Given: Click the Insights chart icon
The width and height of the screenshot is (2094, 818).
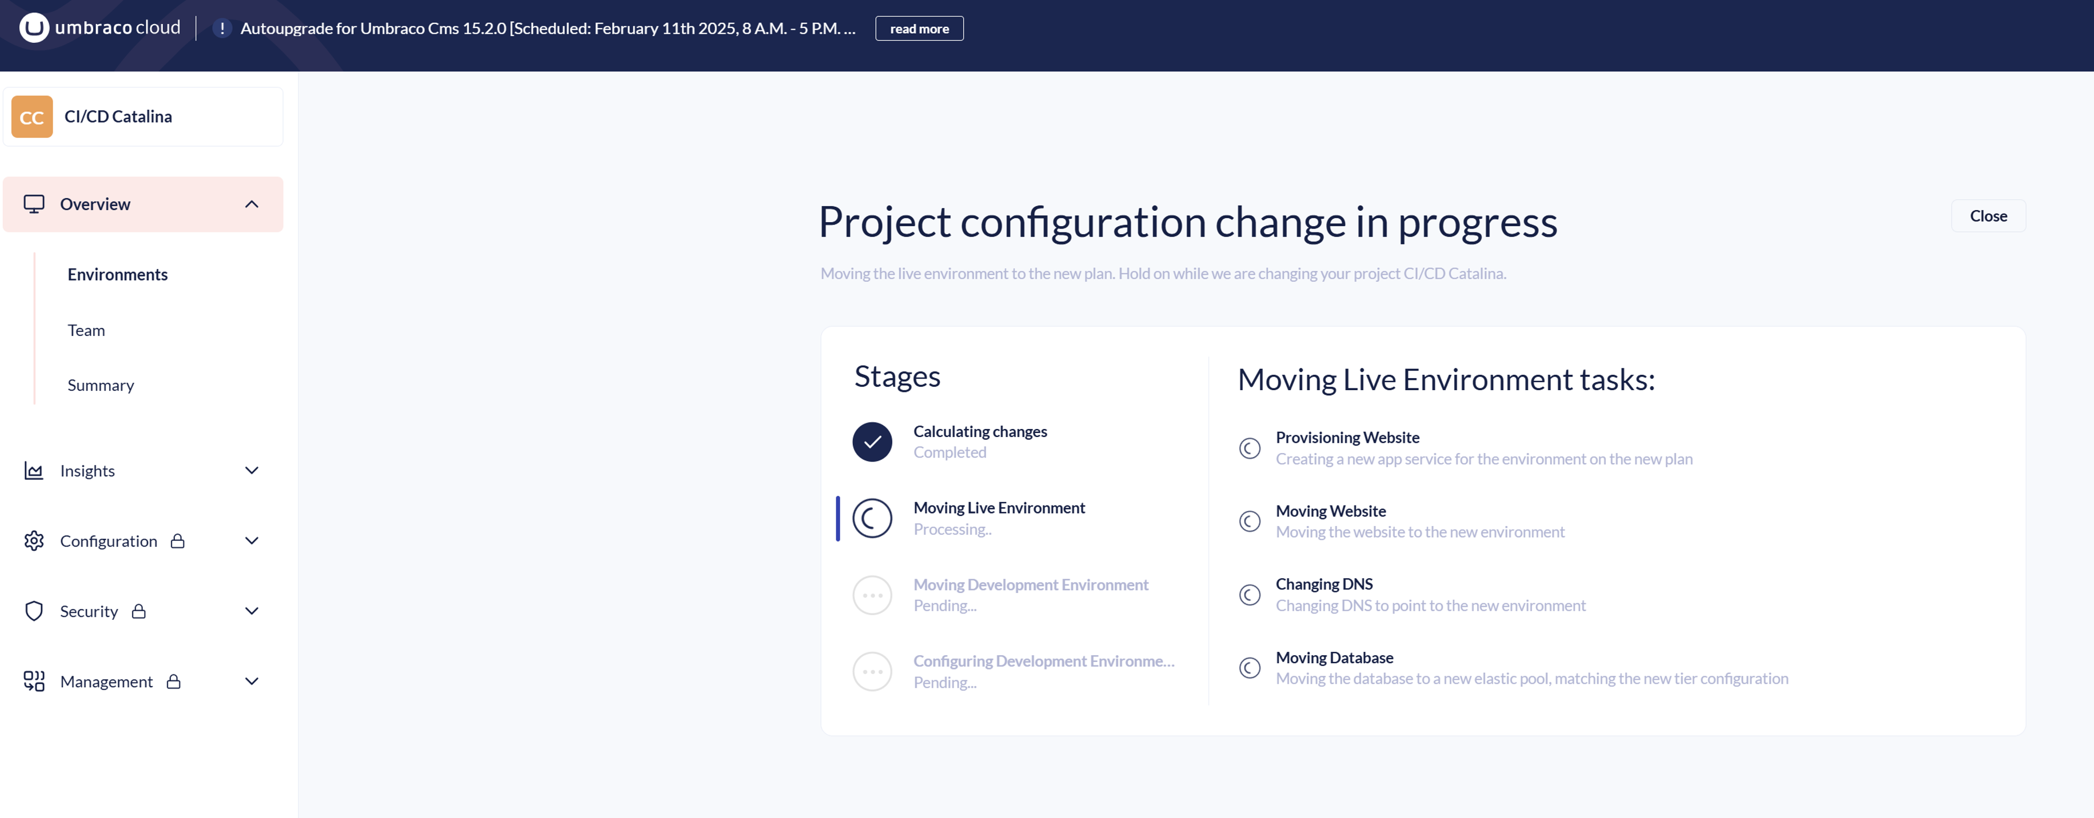Looking at the screenshot, I should (33, 471).
